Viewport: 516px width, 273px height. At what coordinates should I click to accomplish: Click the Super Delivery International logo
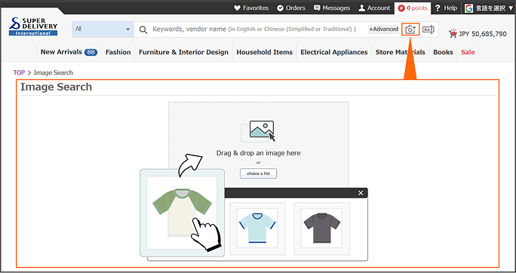(33, 26)
